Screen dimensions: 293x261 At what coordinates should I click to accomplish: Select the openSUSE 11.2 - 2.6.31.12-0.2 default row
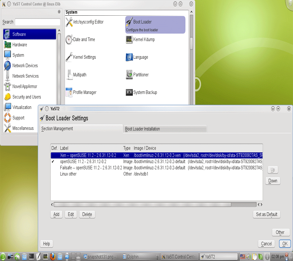point(157,161)
